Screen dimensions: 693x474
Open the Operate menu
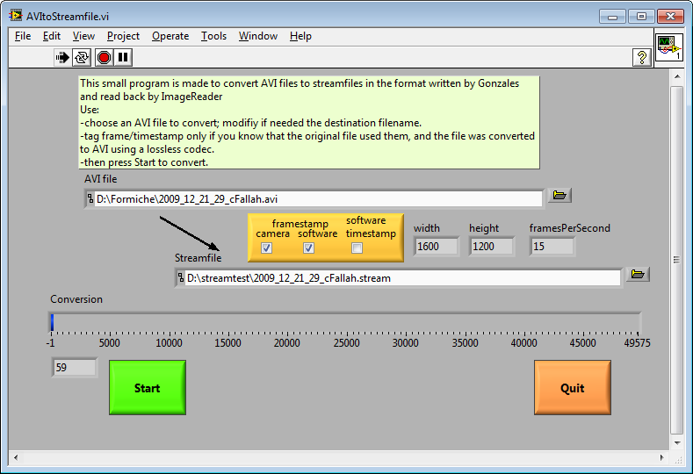pos(170,36)
